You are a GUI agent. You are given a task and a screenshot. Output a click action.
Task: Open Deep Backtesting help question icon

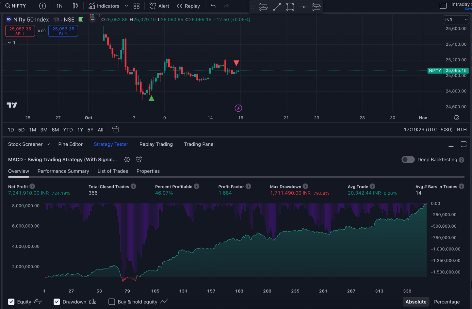pyautogui.click(x=462, y=160)
